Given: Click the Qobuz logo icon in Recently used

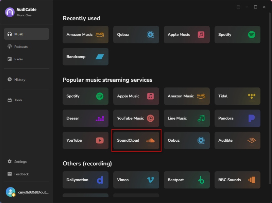Looking at the screenshot, I should [150, 35].
